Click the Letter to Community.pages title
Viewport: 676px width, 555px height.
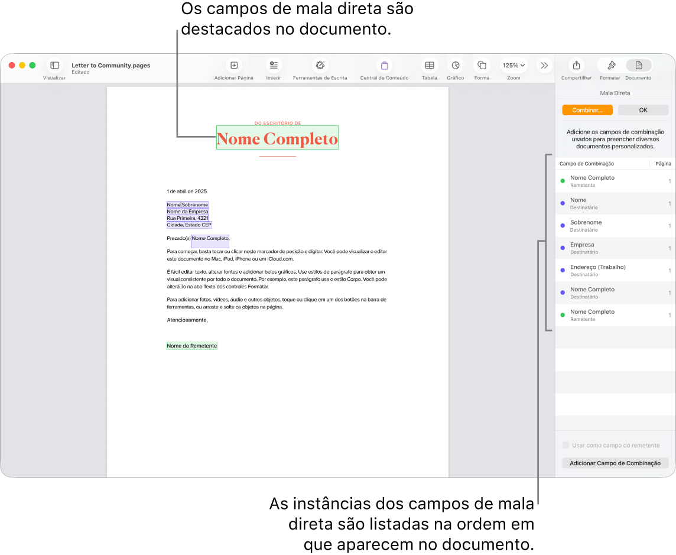[x=111, y=66]
